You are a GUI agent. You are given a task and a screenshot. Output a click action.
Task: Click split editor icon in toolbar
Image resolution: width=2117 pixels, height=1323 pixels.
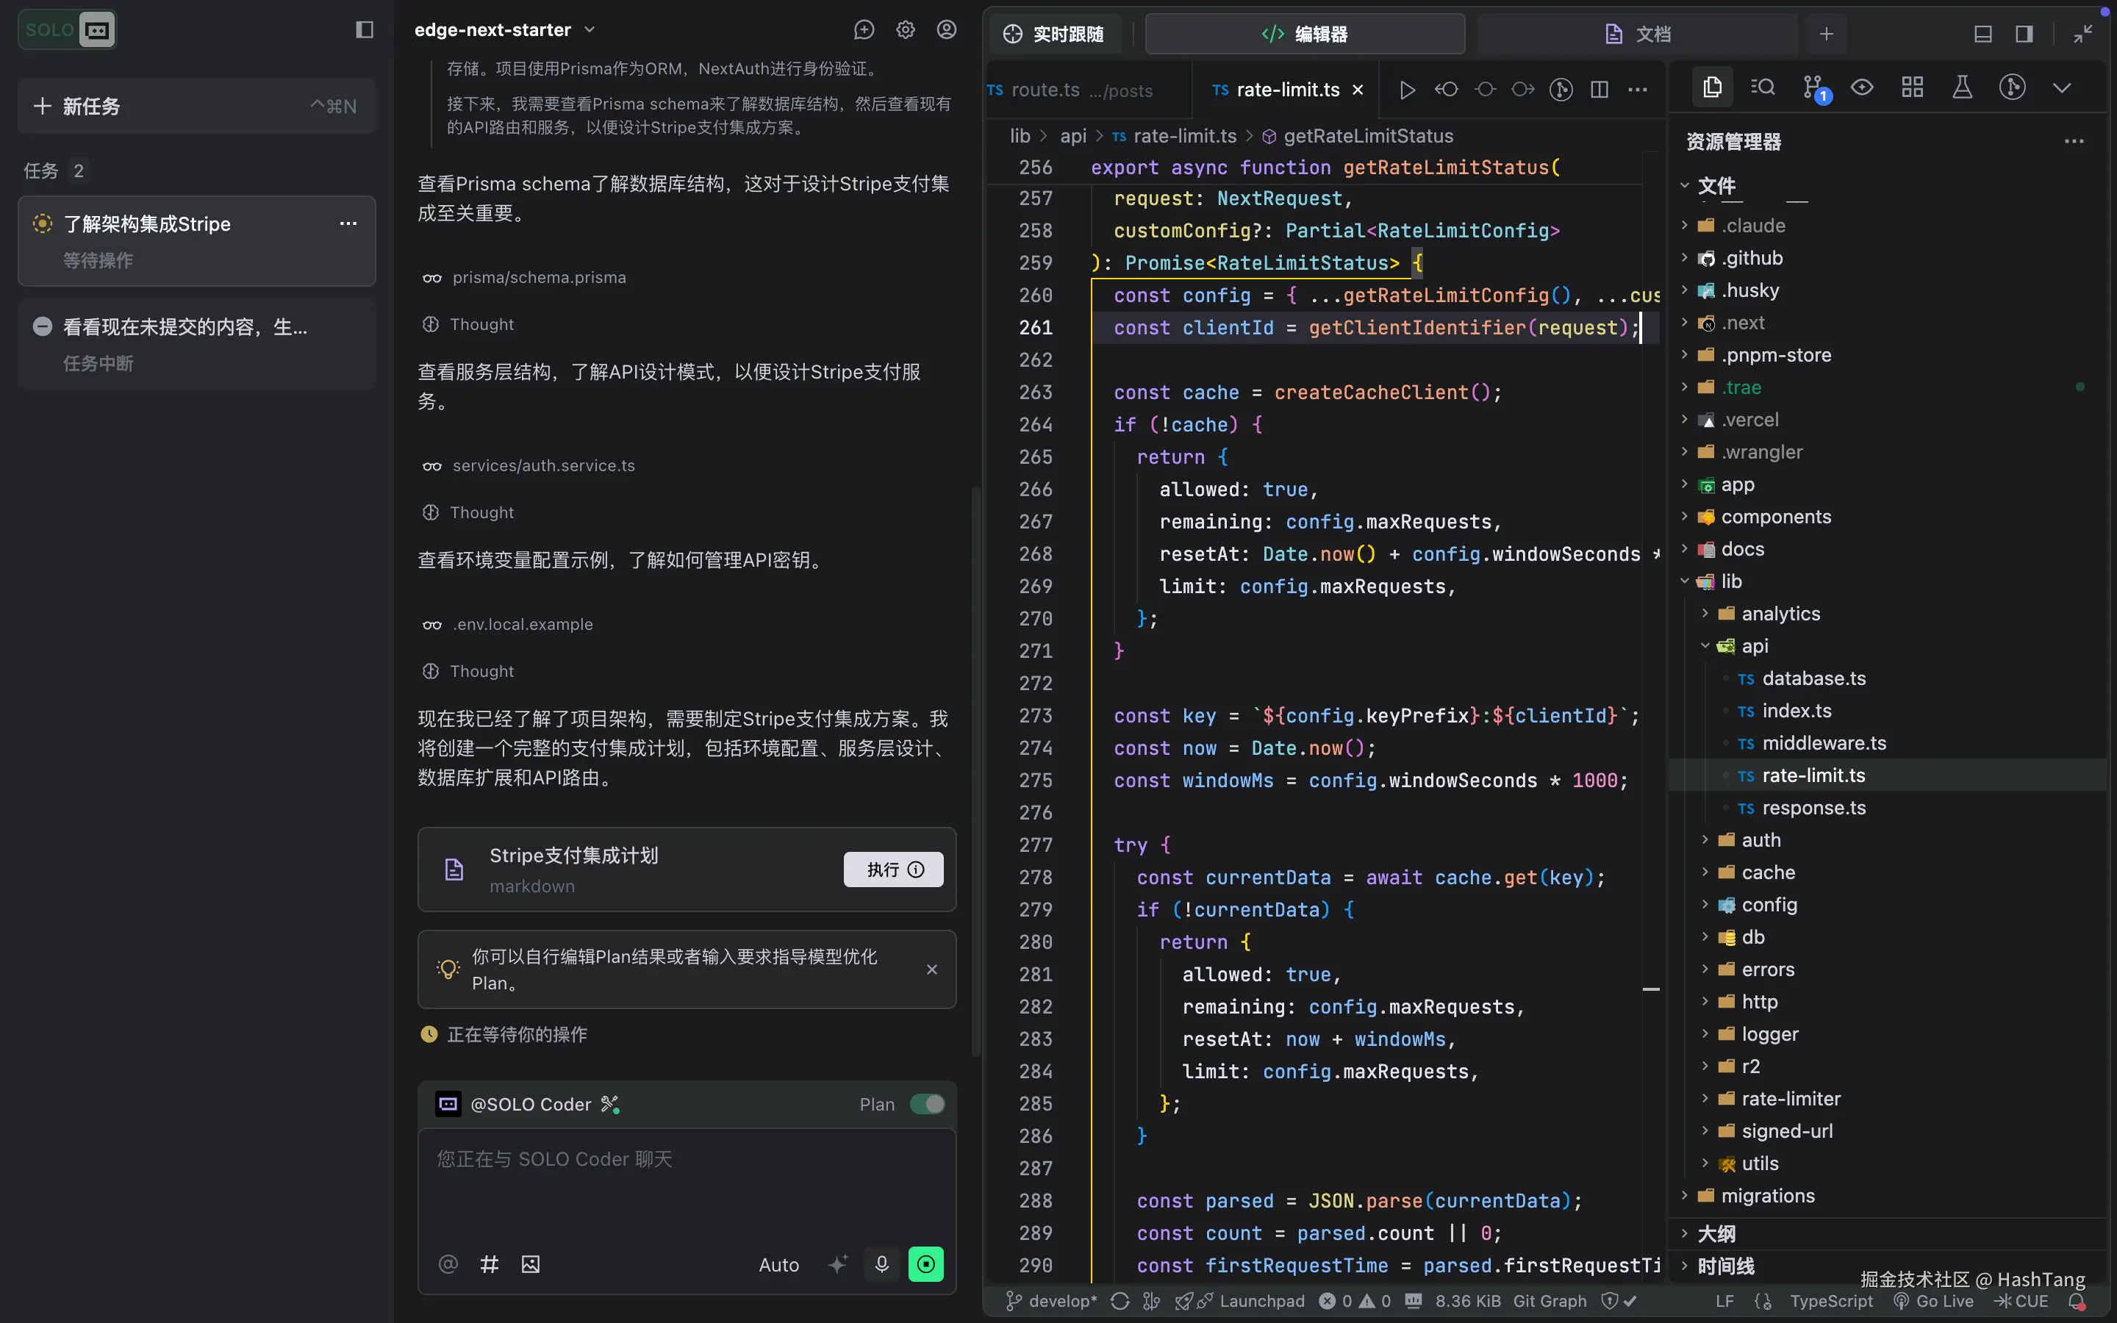pos(1599,89)
